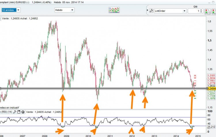Open the Hebdo timeframe dropdown
Viewport: 216px width, 137px height.
tap(65, 10)
